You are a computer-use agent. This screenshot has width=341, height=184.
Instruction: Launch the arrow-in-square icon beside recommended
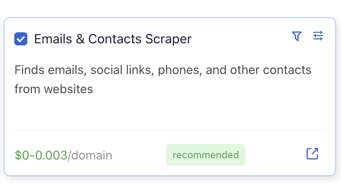tap(312, 154)
